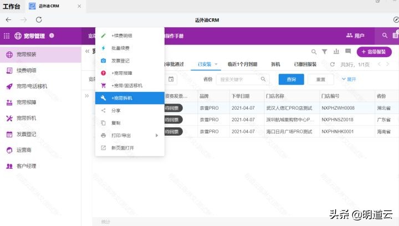Screen dimensions: 399x226
Task: Choose 分享 from the context menu
Action: (130, 111)
